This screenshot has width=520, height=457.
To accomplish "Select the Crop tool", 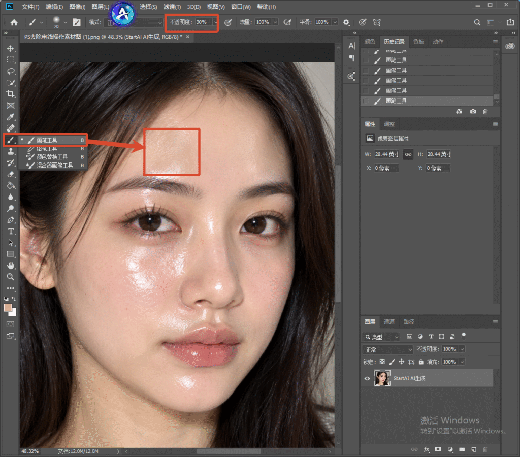I will tap(11, 94).
